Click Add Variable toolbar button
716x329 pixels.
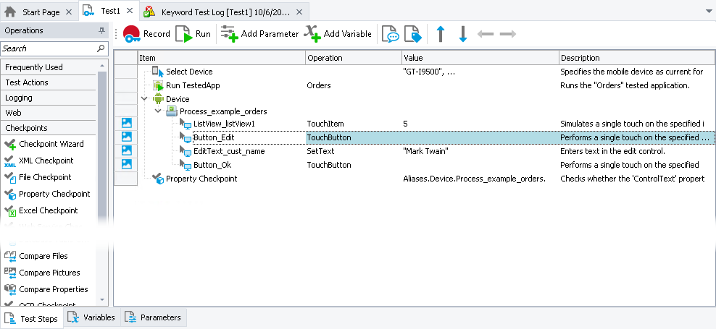pyautogui.click(x=338, y=33)
